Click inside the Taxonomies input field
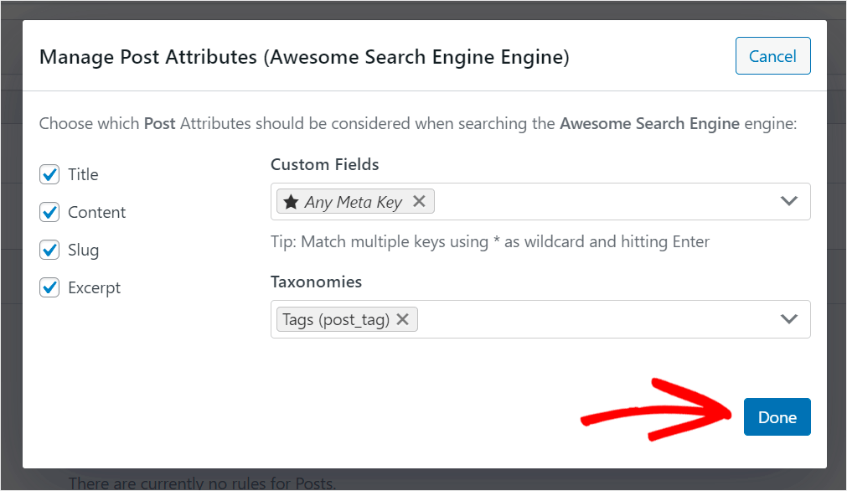The height and width of the screenshot is (491, 847). click(540, 319)
